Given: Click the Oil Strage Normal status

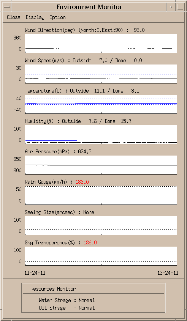Looking at the screenshot, I should coord(87,308).
